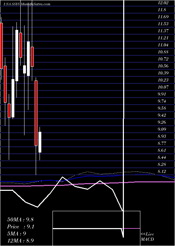
Task: Click the 8.28 price axis label
Action: point(162,164)
